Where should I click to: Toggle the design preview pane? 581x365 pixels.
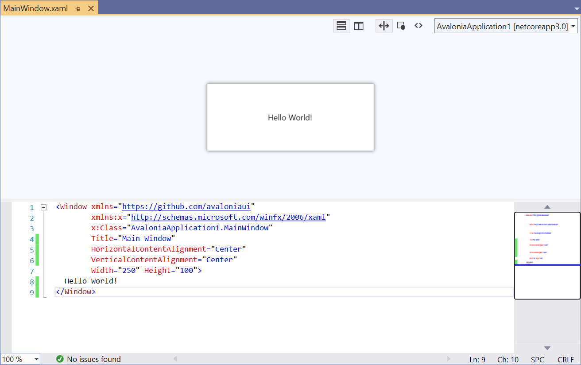coord(401,26)
